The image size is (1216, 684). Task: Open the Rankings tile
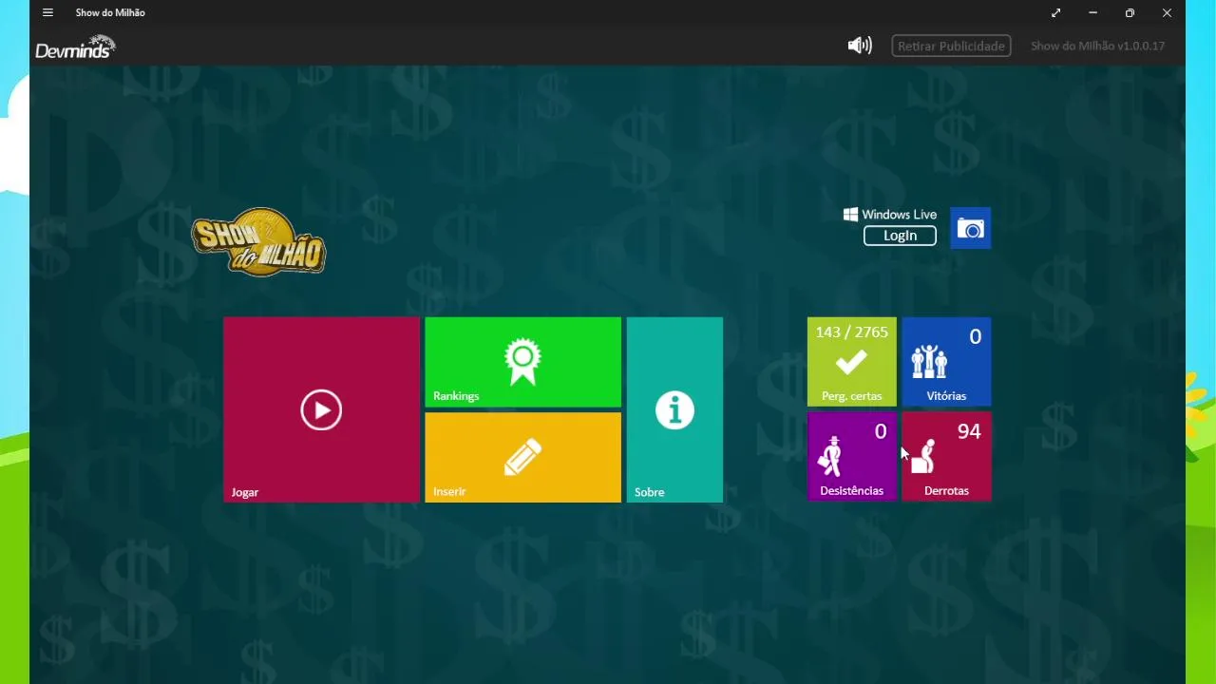pyautogui.click(x=522, y=362)
